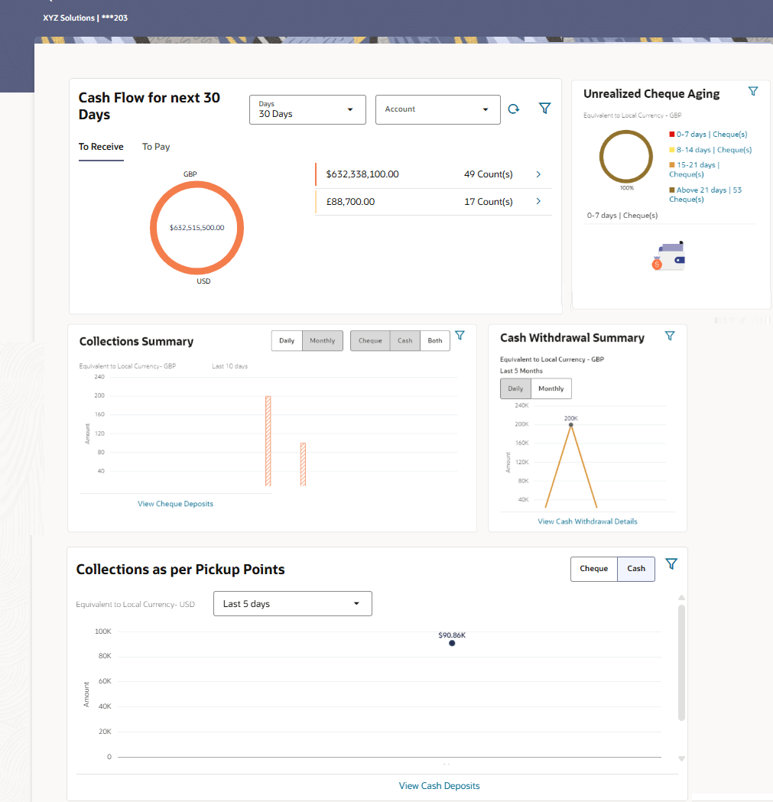Click the $632,338,100.00 amount
The width and height of the screenshot is (773, 802).
pyautogui.click(x=362, y=174)
